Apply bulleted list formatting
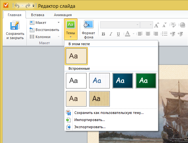 (165, 34)
